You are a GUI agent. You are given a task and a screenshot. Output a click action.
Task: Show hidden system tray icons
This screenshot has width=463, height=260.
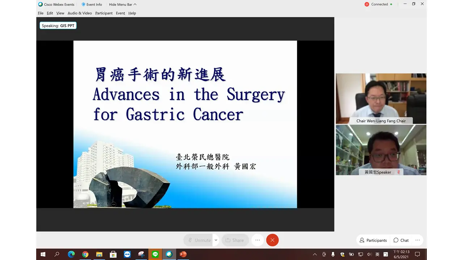coord(315,254)
